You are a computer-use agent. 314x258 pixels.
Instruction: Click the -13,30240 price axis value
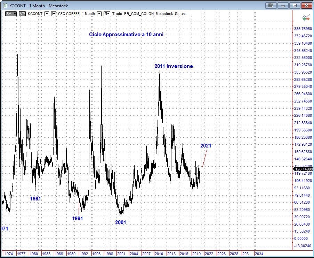click(x=303, y=246)
